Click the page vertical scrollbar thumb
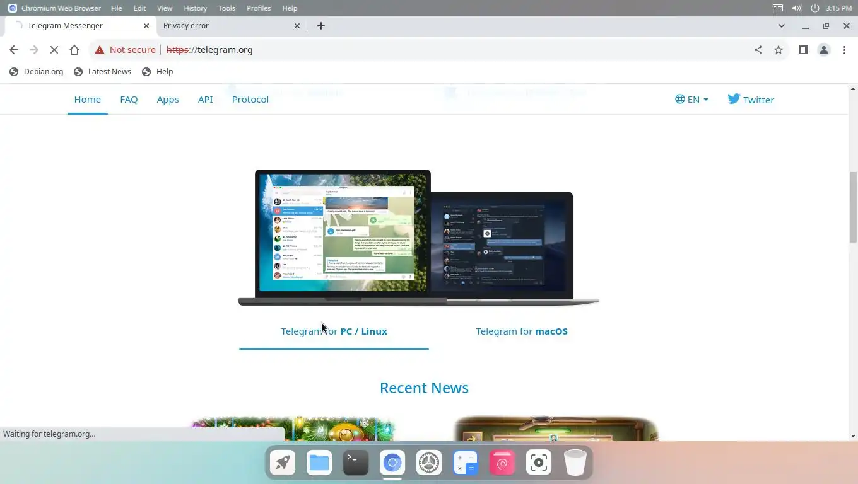Image resolution: width=858 pixels, height=484 pixels. 853,207
